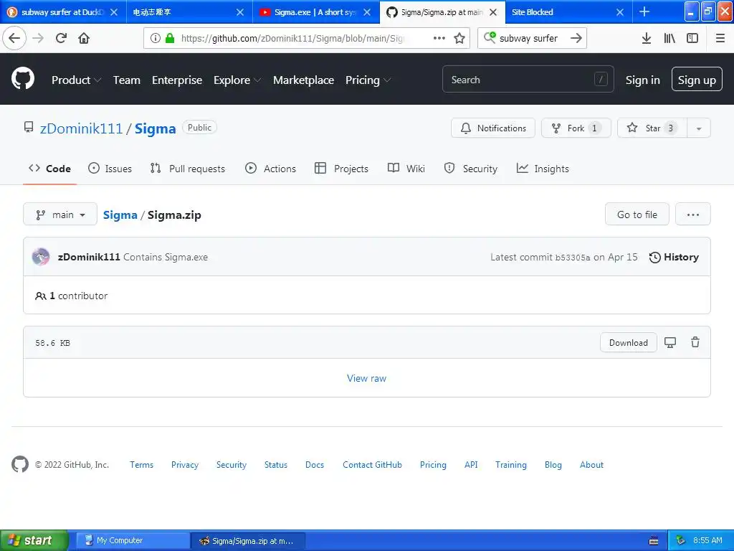Click the green padlock security icon
Viewport: 734px width, 551px height.
[170, 38]
